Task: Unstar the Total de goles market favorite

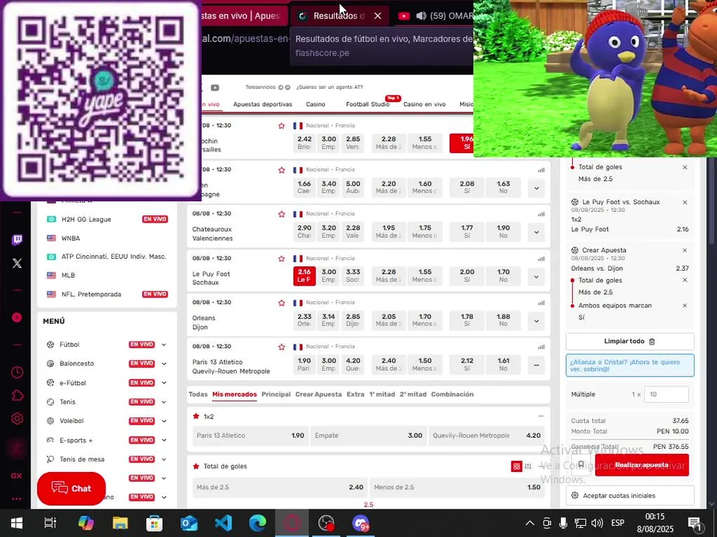Action: tap(196, 465)
